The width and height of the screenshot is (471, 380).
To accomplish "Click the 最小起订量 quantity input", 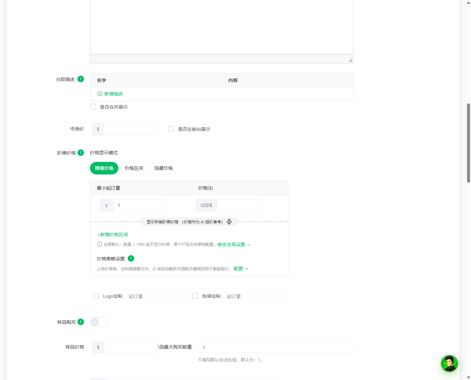I will pyautogui.click(x=139, y=205).
